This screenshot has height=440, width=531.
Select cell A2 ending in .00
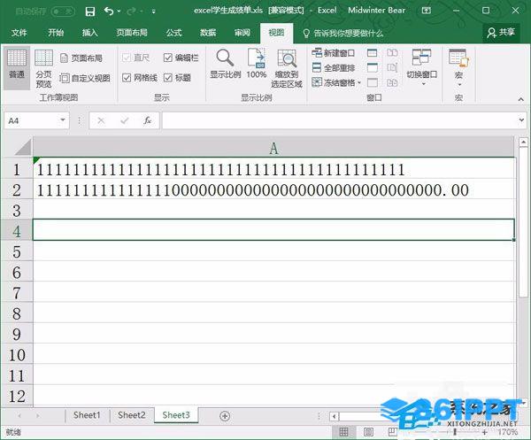point(273,189)
